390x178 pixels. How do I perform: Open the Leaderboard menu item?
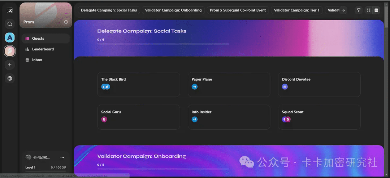point(43,49)
